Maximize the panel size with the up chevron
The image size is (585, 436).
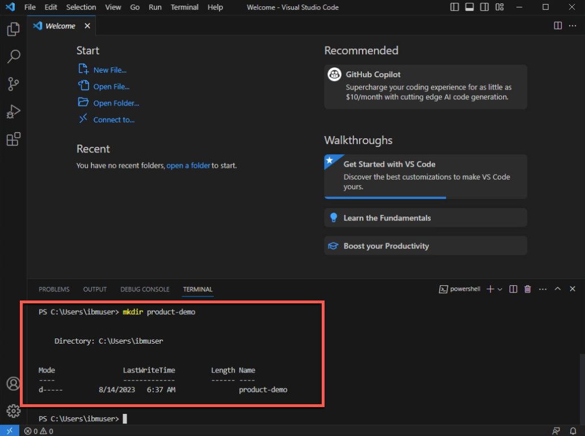[x=557, y=289]
